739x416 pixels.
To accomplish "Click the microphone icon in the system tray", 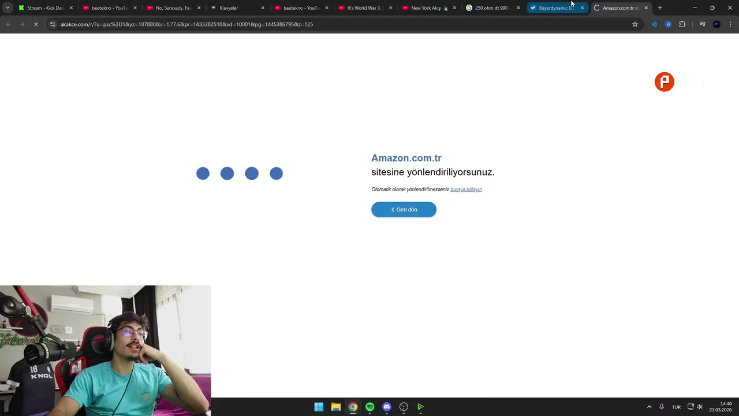I will [x=662, y=407].
